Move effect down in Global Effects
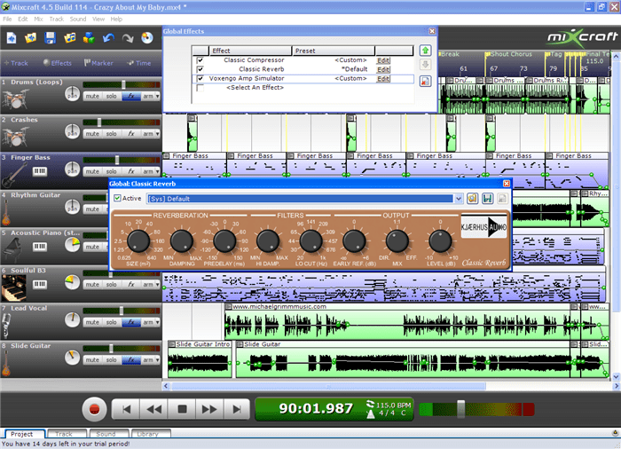The width and height of the screenshot is (621, 449). click(425, 65)
